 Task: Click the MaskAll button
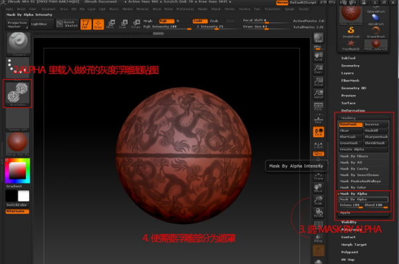click(376, 130)
